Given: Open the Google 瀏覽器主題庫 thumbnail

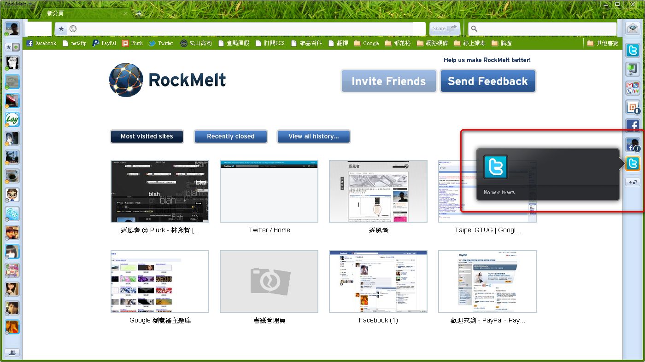Looking at the screenshot, I should tap(160, 282).
